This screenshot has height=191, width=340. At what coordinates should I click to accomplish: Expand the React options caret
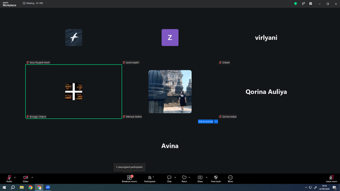[189, 177]
